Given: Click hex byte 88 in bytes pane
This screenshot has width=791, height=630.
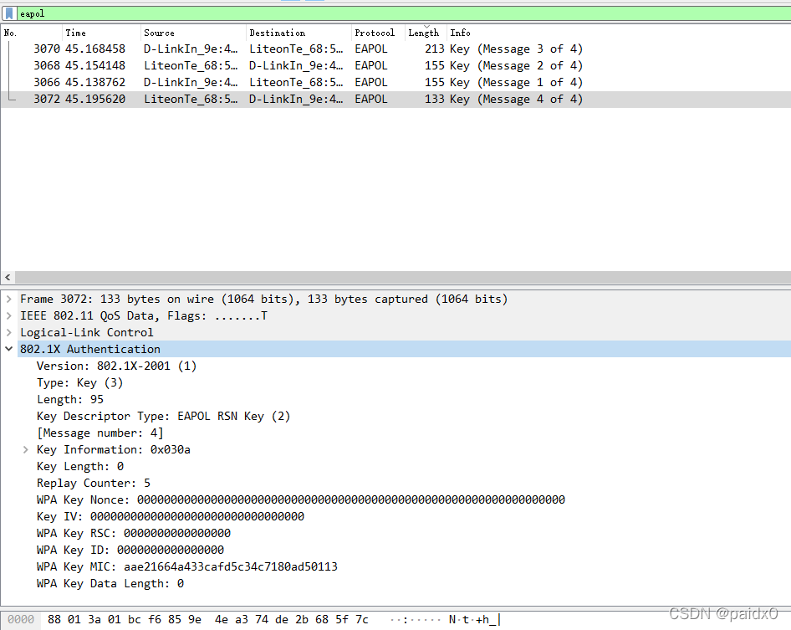Looking at the screenshot, I should coord(54,619).
